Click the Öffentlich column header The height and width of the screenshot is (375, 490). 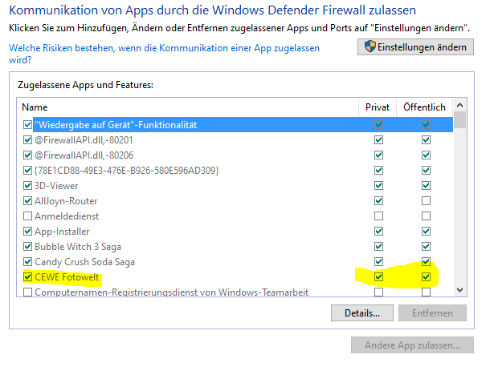pos(424,107)
